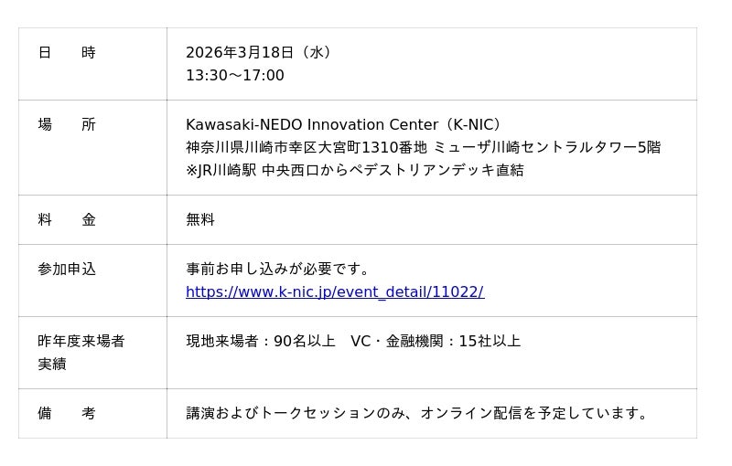The height and width of the screenshot is (466, 732).
Task: Click the 日時 row label
Action: tap(67, 53)
